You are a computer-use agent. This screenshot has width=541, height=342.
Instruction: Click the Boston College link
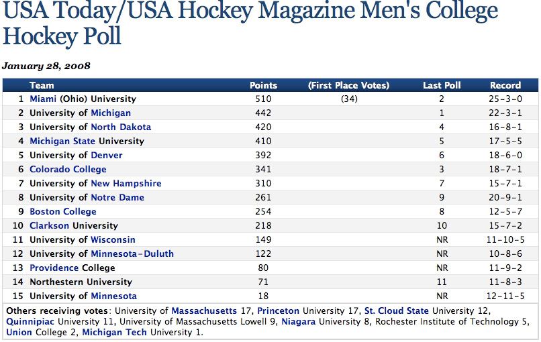pos(62,212)
